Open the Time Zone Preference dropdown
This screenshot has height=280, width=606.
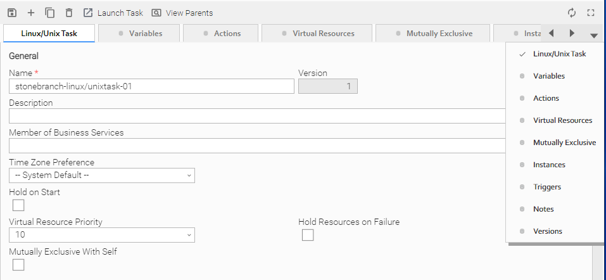[102, 175]
